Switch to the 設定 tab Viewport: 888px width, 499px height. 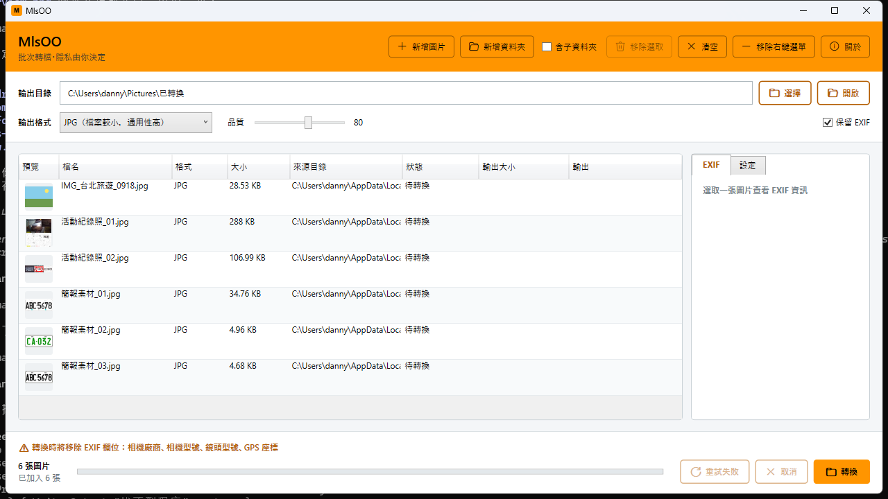(748, 166)
